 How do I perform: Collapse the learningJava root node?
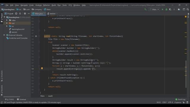[x=4, y=17]
